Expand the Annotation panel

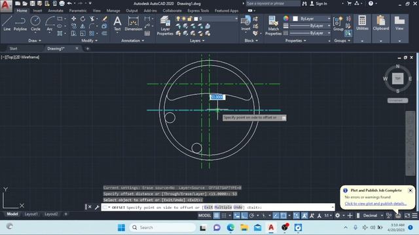click(x=133, y=40)
